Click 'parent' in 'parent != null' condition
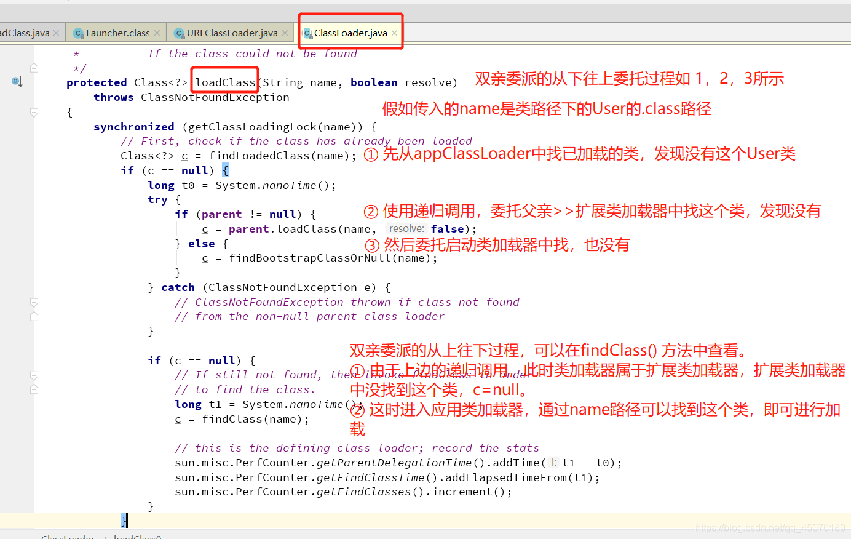 221,214
